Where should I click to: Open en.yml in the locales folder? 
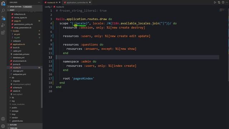17,34
